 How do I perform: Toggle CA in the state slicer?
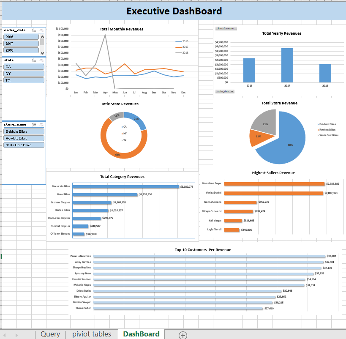(x=24, y=66)
